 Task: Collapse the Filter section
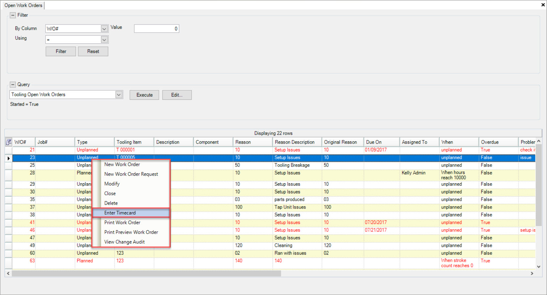(13, 15)
